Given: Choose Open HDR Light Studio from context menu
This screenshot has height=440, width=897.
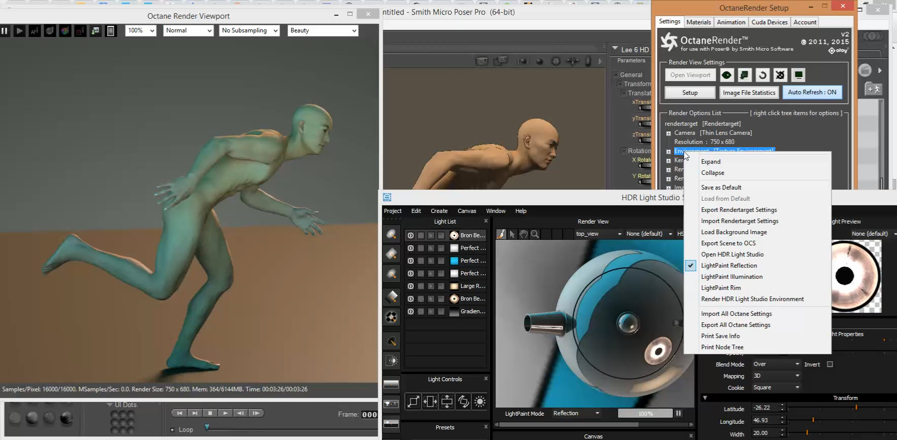Looking at the screenshot, I should tap(732, 254).
